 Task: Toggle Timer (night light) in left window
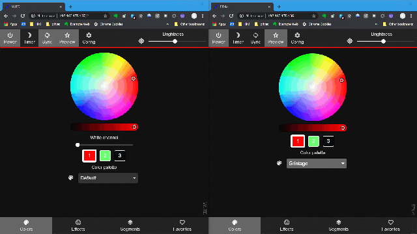(x=29, y=38)
